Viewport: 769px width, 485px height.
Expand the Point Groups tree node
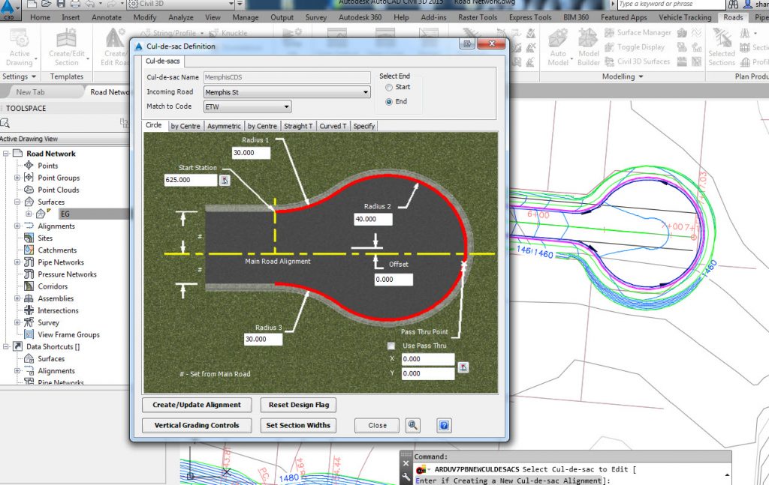17,178
